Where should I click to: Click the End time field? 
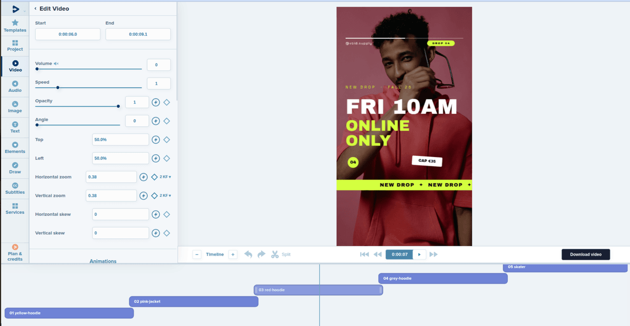coord(138,34)
